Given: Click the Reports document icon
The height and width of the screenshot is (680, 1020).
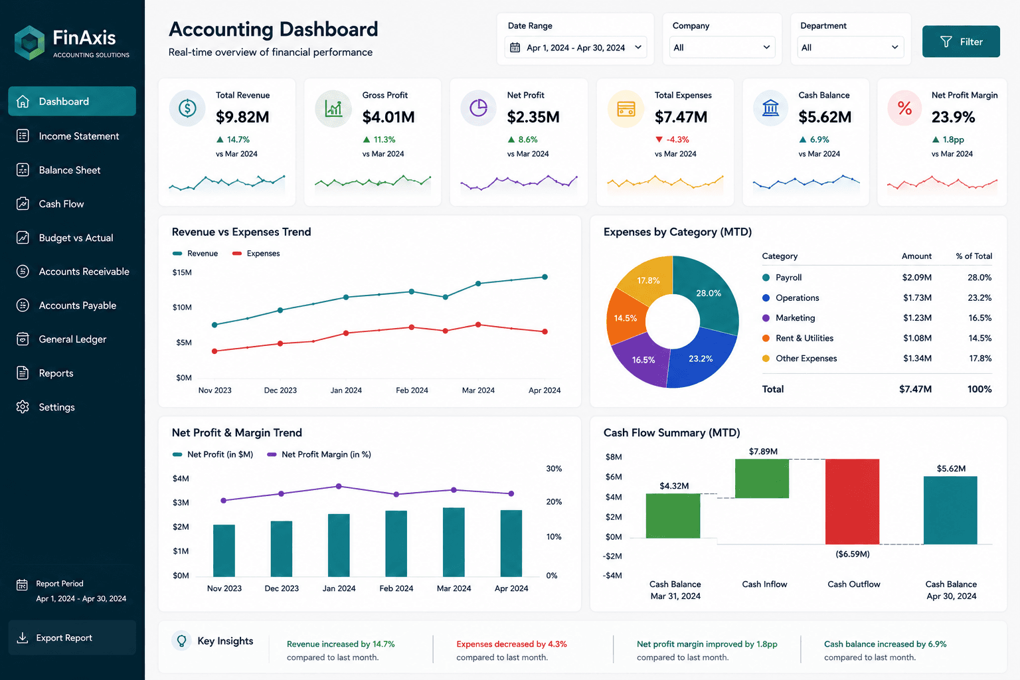Looking at the screenshot, I should point(23,373).
